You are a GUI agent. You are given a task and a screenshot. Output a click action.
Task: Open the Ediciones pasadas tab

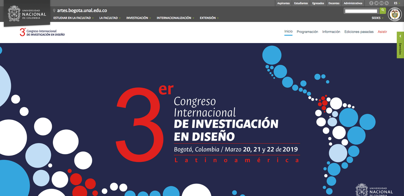[359, 32]
